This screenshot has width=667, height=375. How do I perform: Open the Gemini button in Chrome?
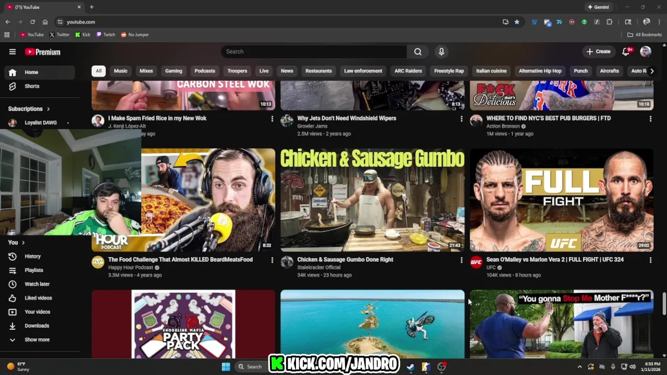point(598,7)
